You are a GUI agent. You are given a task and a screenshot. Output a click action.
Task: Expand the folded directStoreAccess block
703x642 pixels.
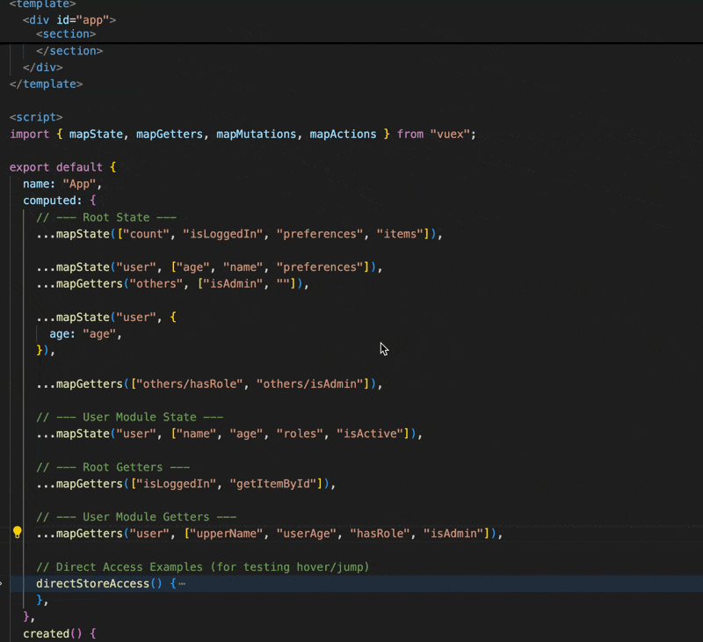(x=2, y=583)
